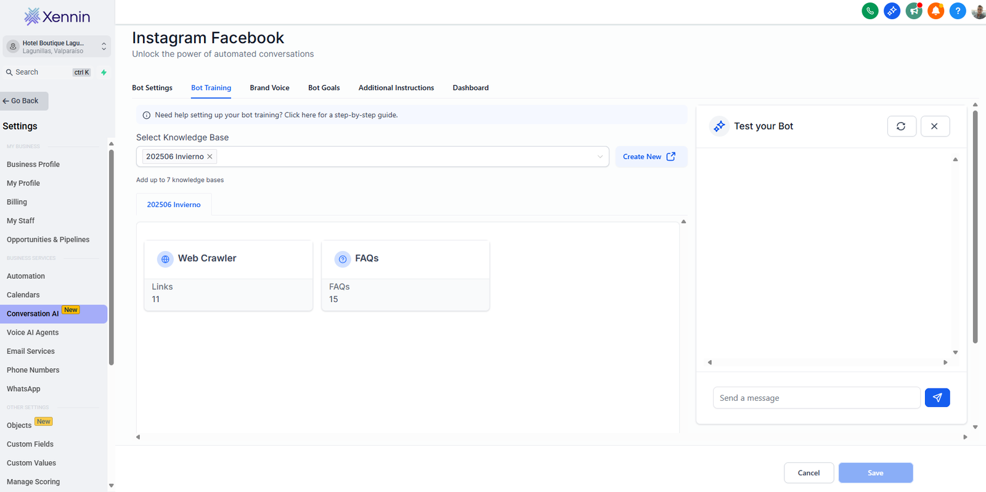
Task: Open the blue AI sparkle icon in header
Action: click(892, 11)
